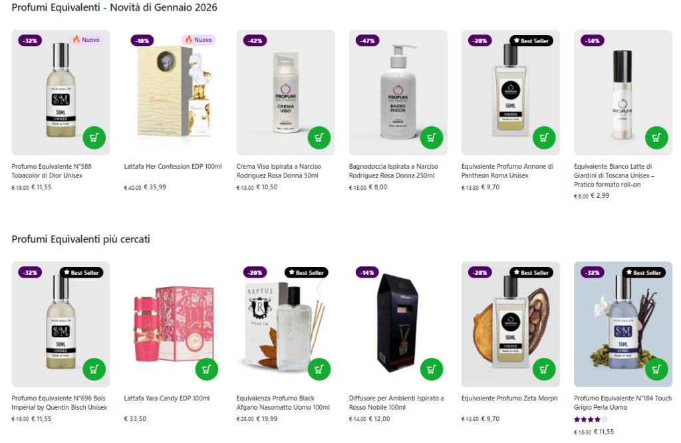Open Lattafa Her Confession EDP 100ml title
The width and height of the screenshot is (681, 443).
173,166
